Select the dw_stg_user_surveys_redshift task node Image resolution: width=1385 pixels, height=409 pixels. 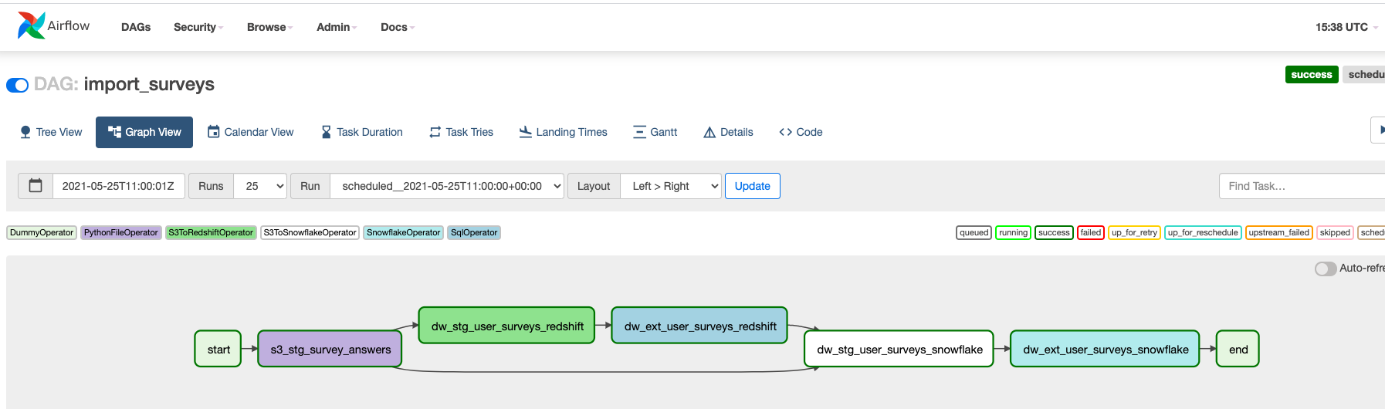507,326
